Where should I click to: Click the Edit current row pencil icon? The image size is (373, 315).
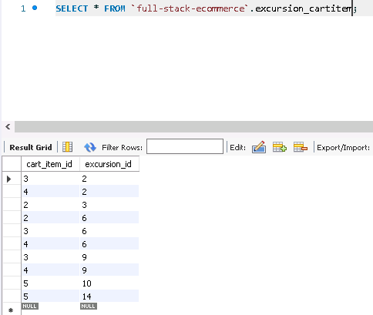(259, 147)
